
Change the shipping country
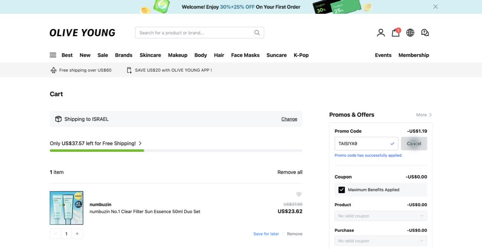click(x=289, y=119)
